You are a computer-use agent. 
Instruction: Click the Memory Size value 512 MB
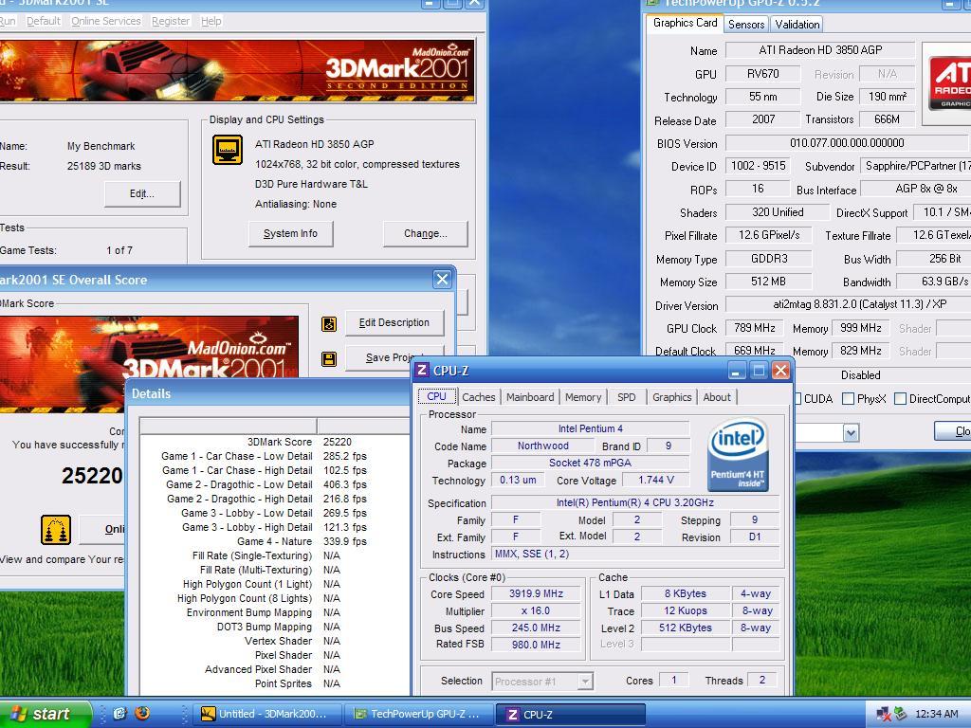pos(768,282)
